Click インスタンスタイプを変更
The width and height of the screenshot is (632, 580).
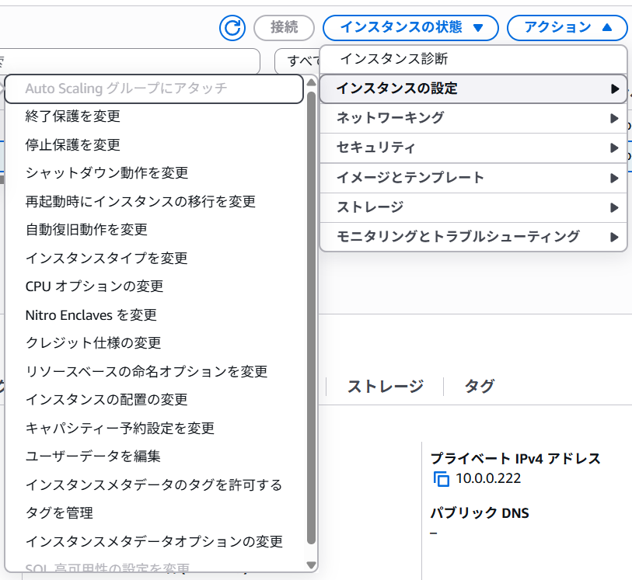[106, 258]
